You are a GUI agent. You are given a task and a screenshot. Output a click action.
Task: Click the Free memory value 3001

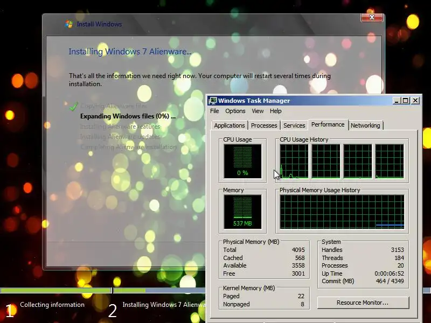298,273
